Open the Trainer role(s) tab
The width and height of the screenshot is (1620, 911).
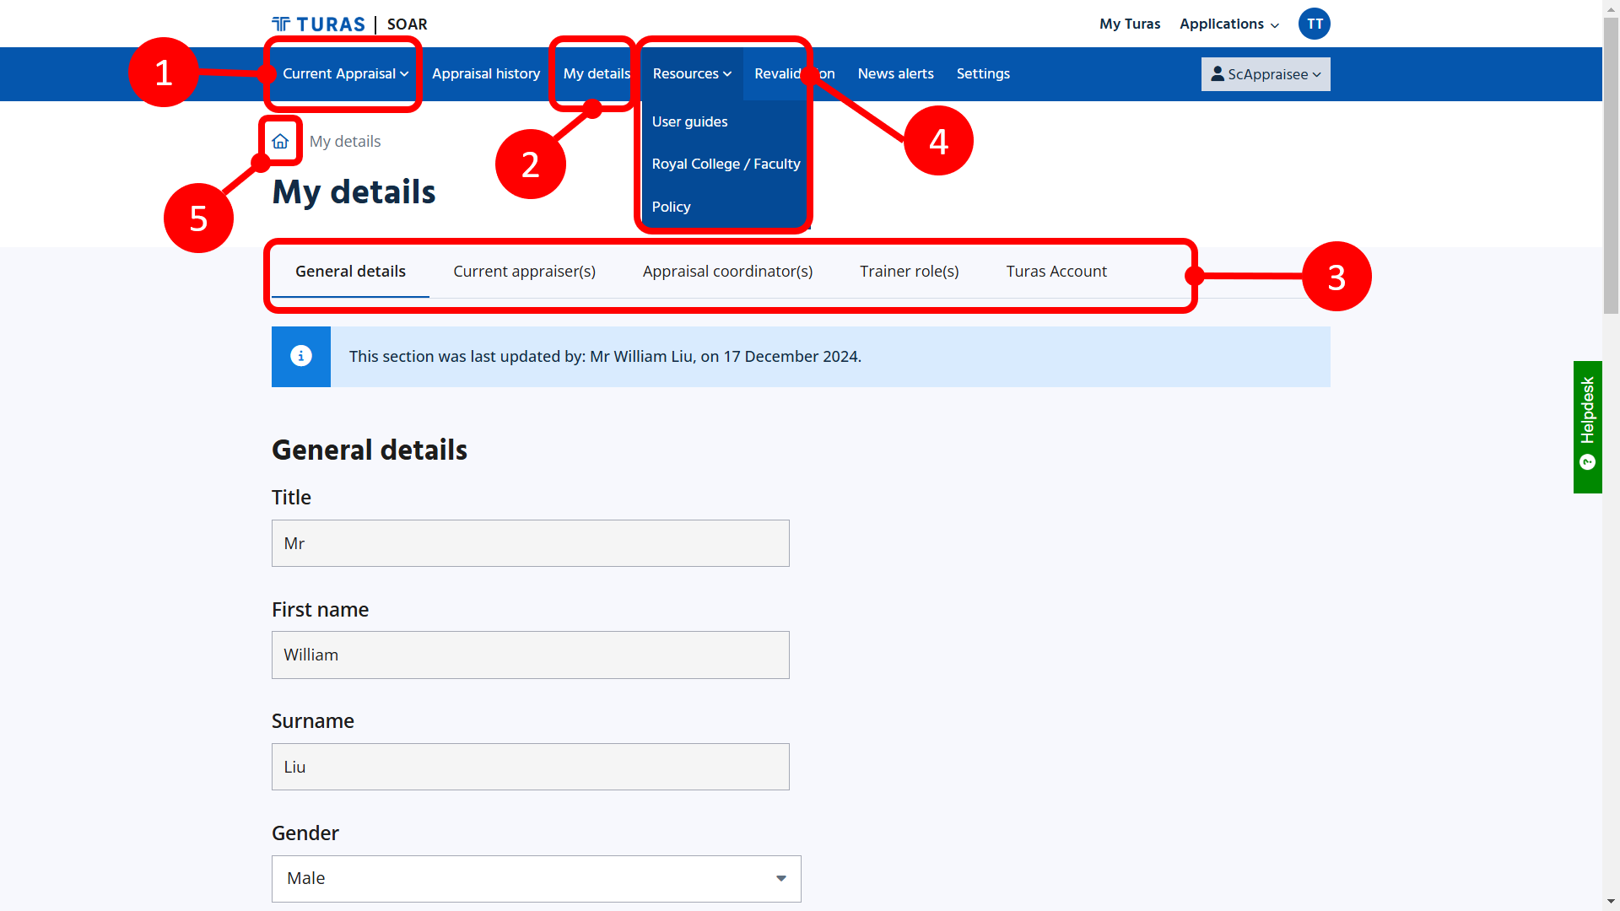click(909, 272)
